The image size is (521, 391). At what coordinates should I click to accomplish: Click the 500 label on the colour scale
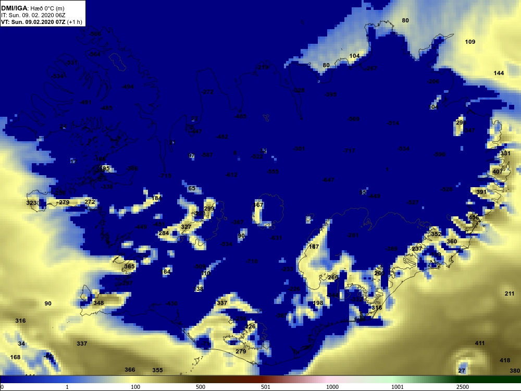201,387
